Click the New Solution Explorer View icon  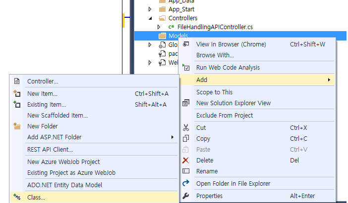[x=186, y=103]
